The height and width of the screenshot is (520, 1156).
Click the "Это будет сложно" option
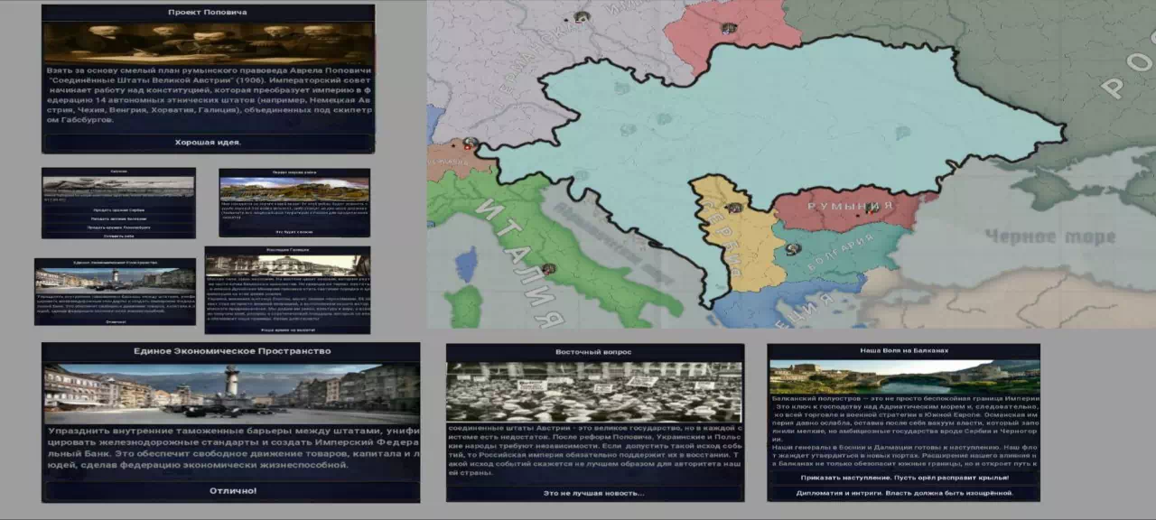[294, 232]
